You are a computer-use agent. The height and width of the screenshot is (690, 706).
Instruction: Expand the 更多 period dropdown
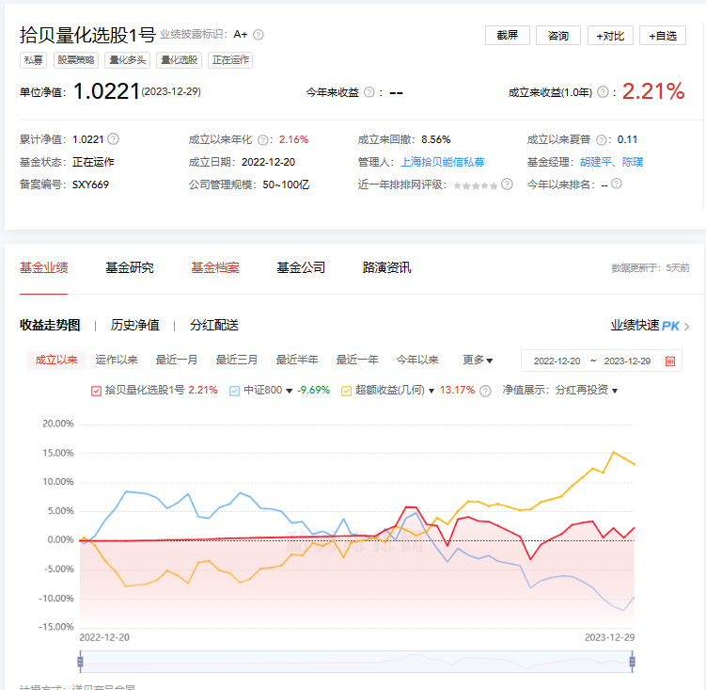click(x=478, y=360)
